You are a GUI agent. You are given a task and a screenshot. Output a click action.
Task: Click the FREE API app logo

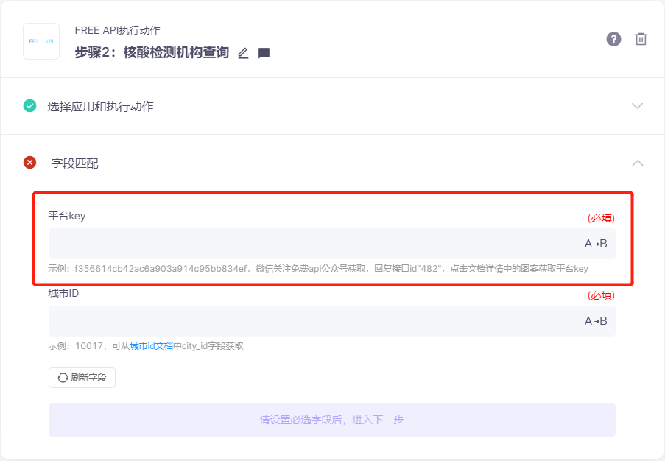pyautogui.click(x=41, y=41)
